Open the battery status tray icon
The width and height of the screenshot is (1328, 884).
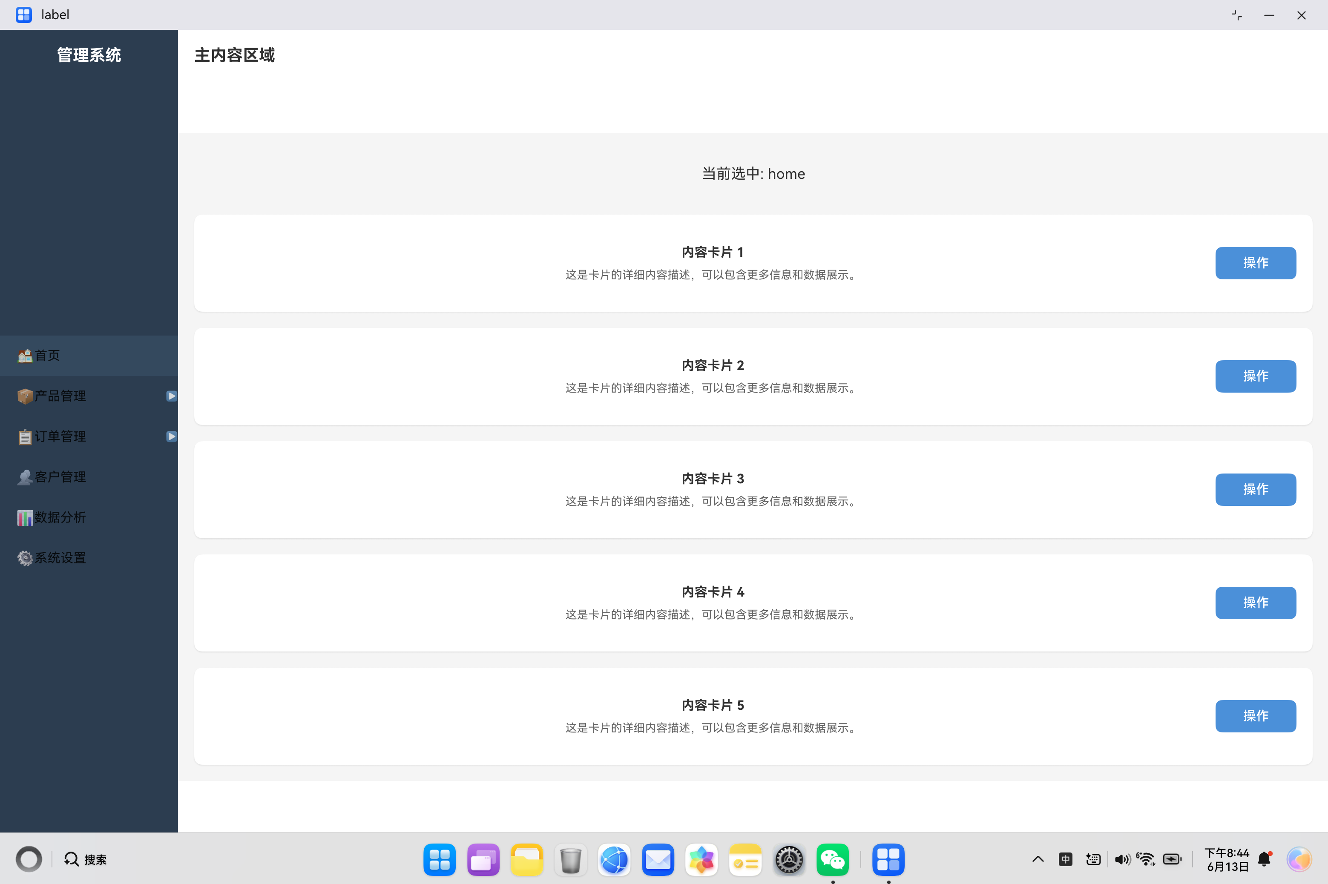click(1173, 859)
